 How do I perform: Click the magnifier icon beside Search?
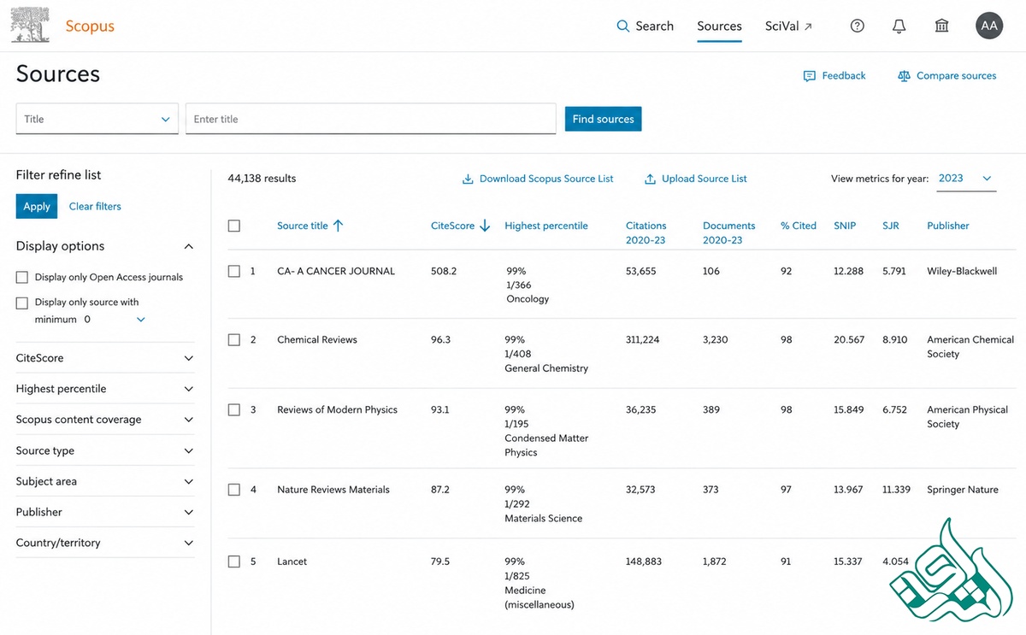point(623,26)
